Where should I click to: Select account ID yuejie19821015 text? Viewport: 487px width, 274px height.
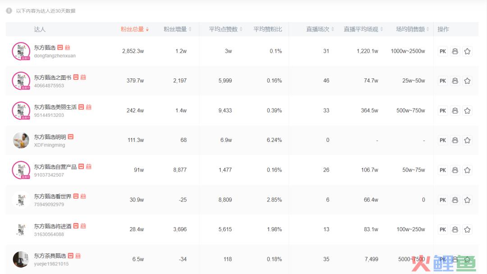point(51,264)
